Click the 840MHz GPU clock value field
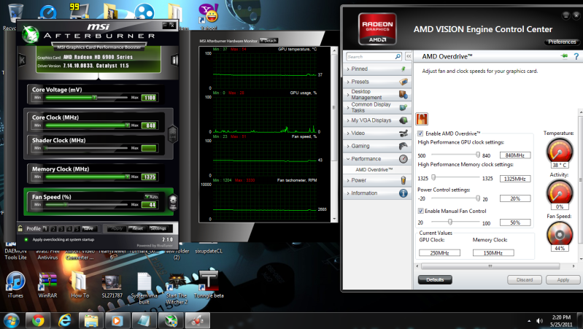The image size is (583, 329). point(515,155)
